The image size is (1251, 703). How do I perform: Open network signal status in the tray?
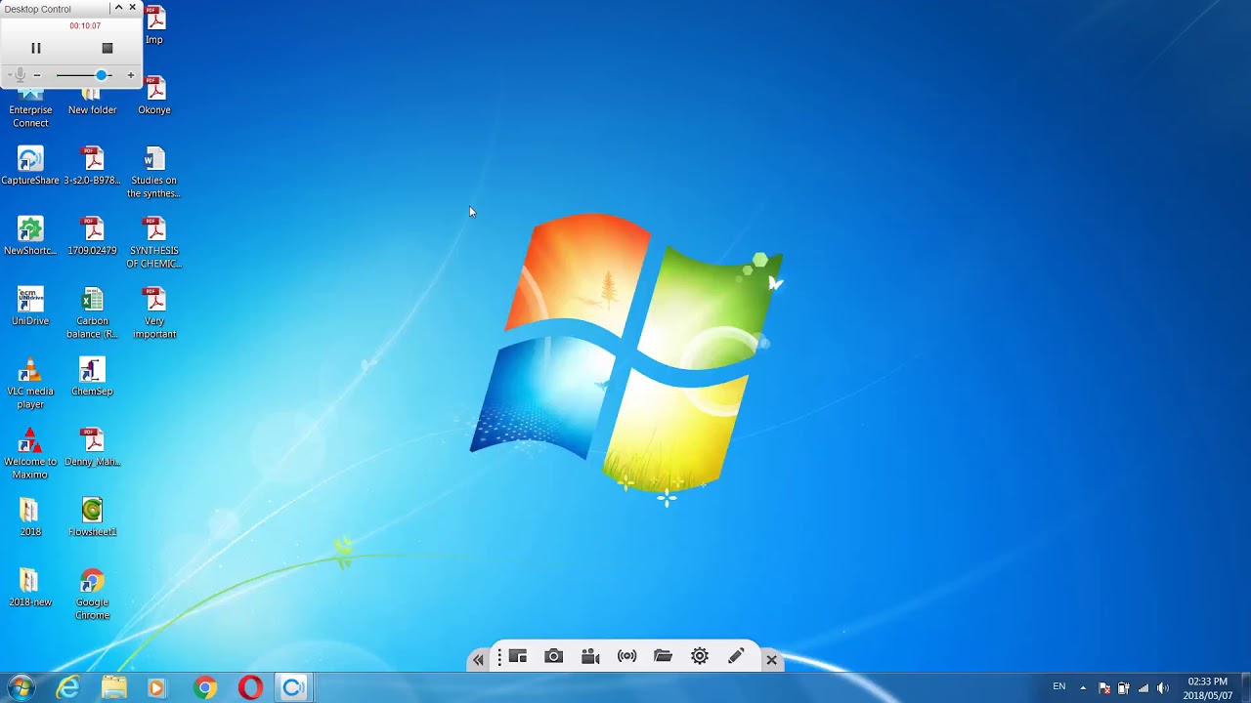1143,688
